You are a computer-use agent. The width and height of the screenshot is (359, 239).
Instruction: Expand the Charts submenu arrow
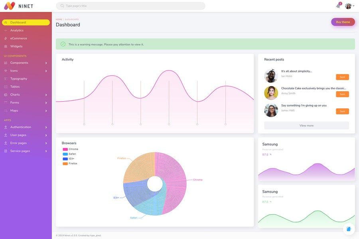click(45, 94)
